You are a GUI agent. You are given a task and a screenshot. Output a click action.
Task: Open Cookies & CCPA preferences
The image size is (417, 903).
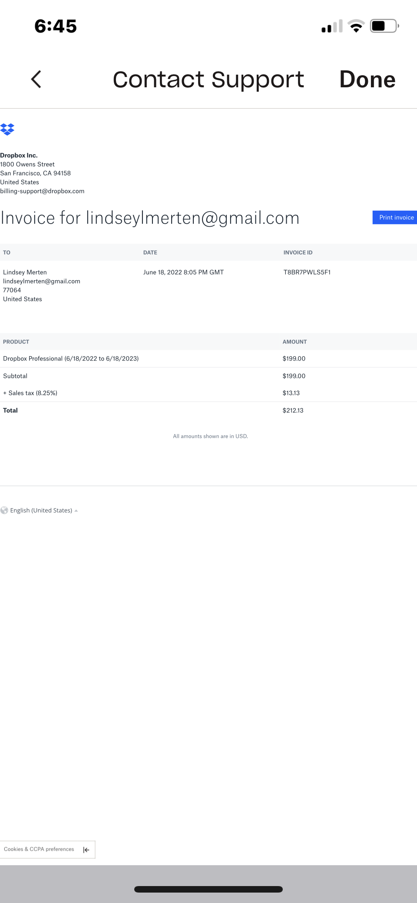coord(39,849)
